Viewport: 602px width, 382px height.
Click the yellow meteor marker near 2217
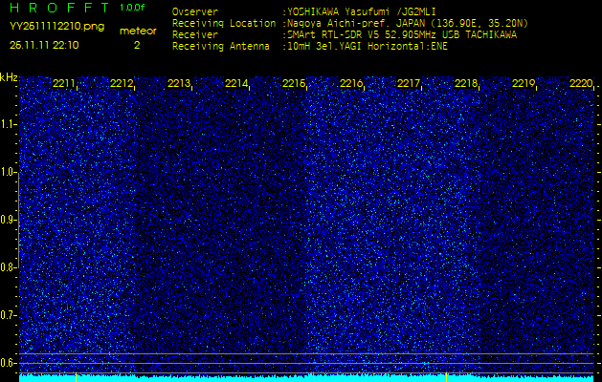point(446,377)
